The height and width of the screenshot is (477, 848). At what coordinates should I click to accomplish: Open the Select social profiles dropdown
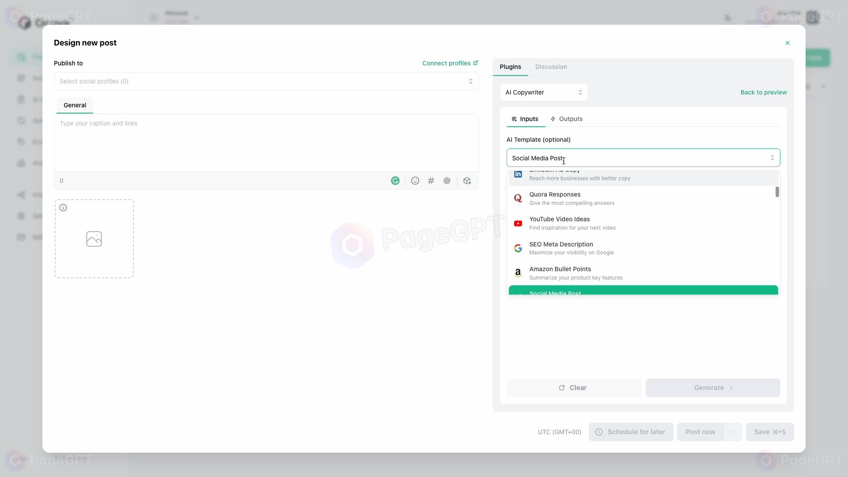pos(266,81)
